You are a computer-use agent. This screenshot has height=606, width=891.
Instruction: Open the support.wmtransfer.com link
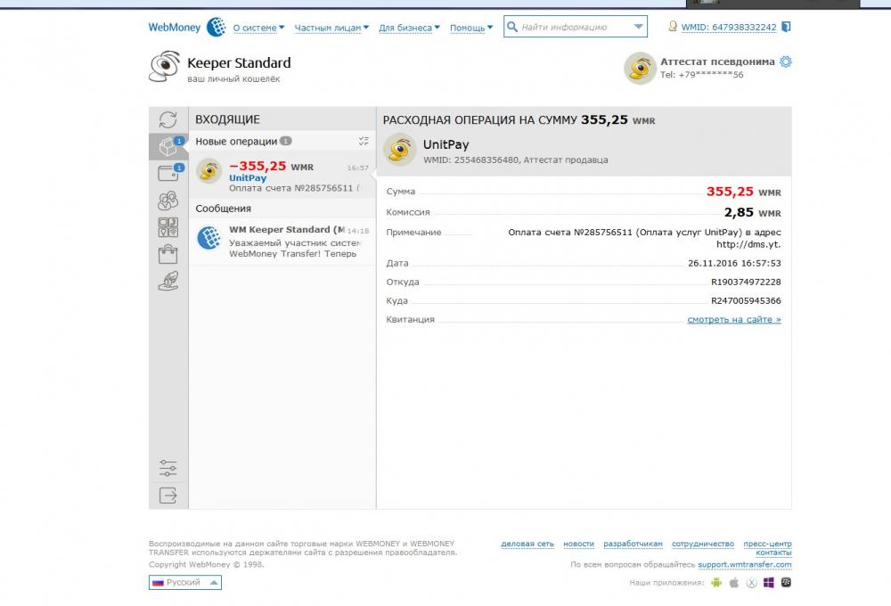click(x=744, y=564)
